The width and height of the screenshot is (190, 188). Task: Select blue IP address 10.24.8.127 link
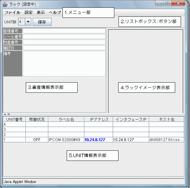click(x=95, y=140)
